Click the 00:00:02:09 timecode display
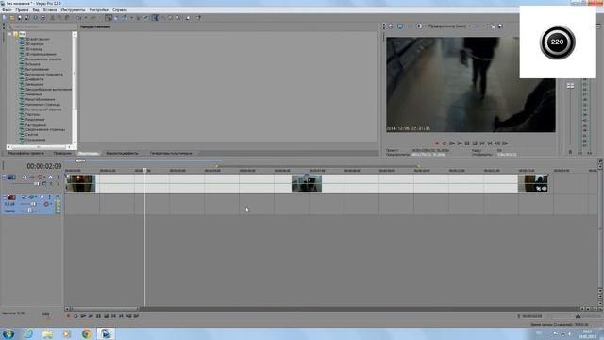This screenshot has height=340, width=604. pyautogui.click(x=44, y=166)
